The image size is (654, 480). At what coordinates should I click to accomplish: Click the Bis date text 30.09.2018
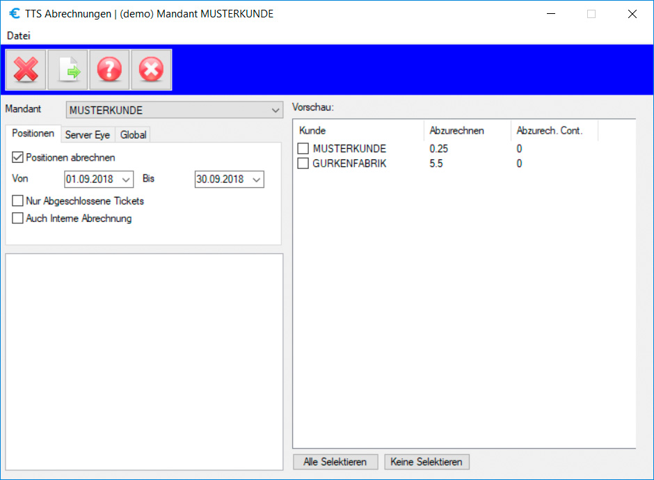[x=221, y=179]
